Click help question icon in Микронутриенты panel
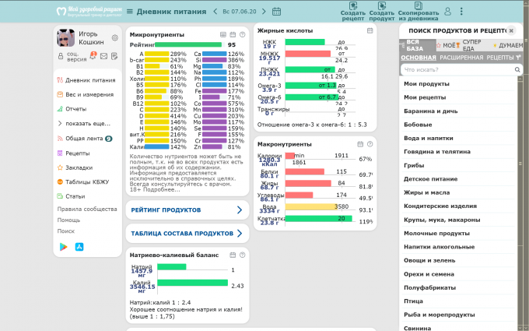The height and width of the screenshot is (331, 529). tap(241, 35)
